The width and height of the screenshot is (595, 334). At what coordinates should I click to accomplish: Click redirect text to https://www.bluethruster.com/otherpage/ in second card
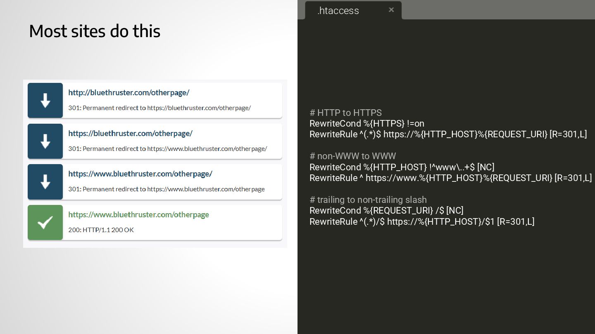click(167, 148)
